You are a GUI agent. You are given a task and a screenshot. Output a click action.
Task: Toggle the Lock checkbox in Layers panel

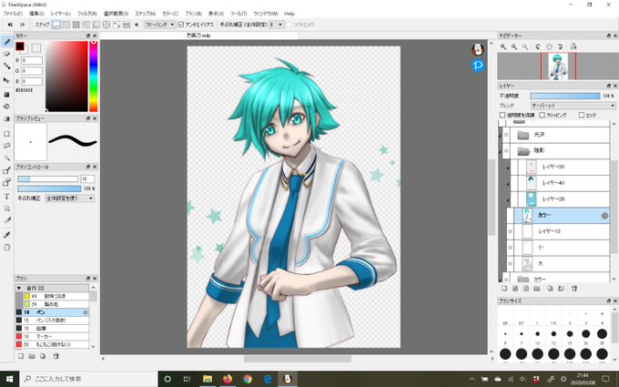click(x=582, y=115)
